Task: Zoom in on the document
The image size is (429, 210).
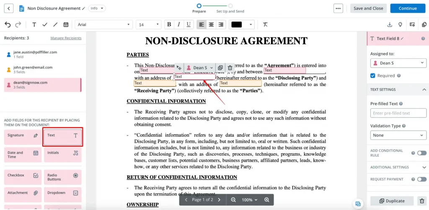Action: tap(266, 200)
